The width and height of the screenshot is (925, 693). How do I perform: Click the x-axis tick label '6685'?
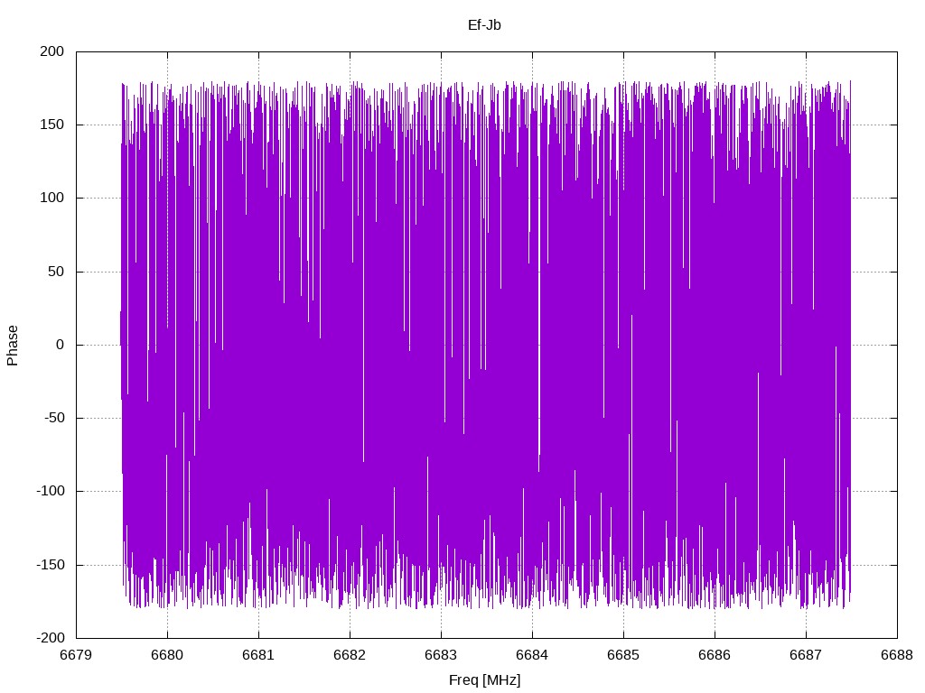coord(623,655)
